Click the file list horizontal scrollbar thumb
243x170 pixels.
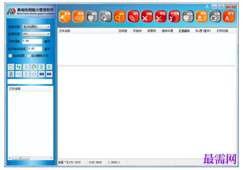21,158
